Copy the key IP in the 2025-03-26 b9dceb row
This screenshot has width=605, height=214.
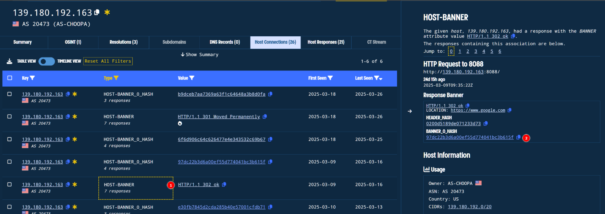pos(68,94)
